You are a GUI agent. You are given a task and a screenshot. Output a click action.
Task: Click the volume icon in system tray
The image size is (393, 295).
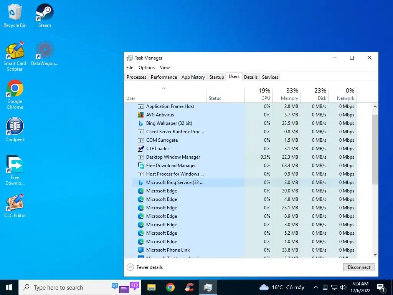tap(343, 287)
